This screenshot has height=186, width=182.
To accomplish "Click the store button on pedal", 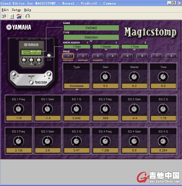I will (x=35, y=65).
